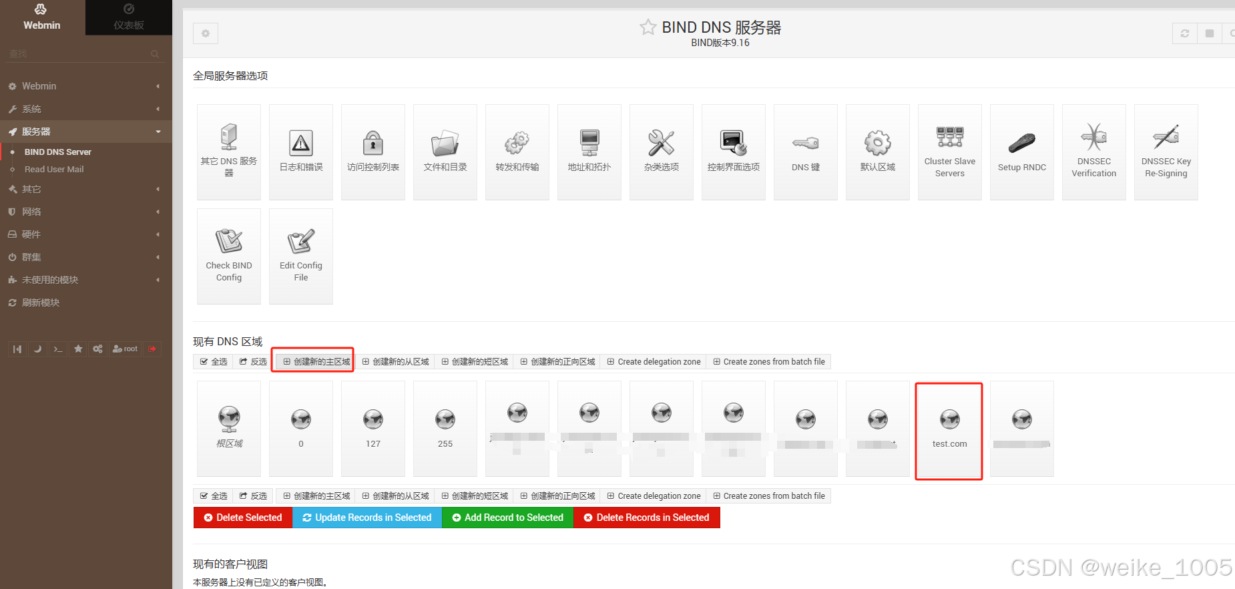1235x589 pixels.
Task: Toggle night mode with the moon icon
Action: [x=37, y=349]
